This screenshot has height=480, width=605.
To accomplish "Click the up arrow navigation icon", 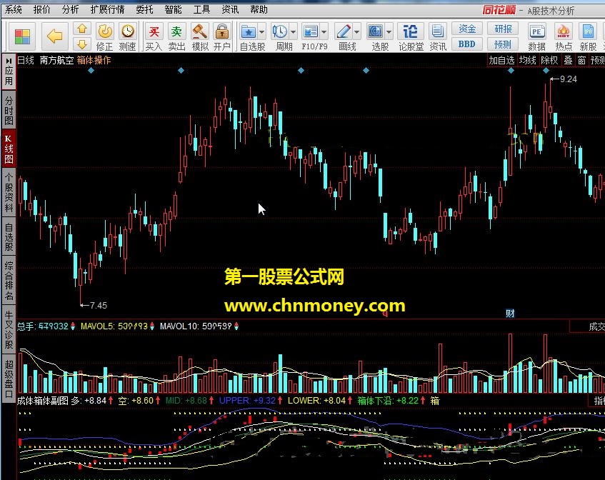I will coord(82,29).
